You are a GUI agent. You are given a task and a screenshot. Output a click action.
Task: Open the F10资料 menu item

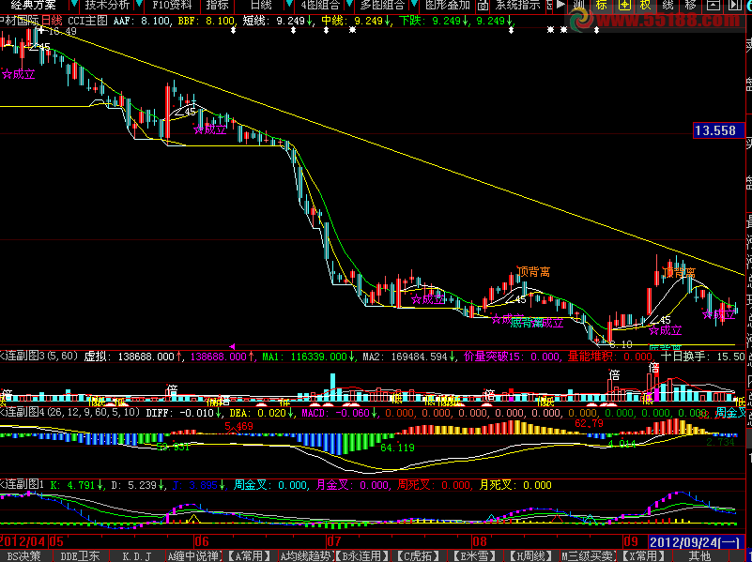171,6
